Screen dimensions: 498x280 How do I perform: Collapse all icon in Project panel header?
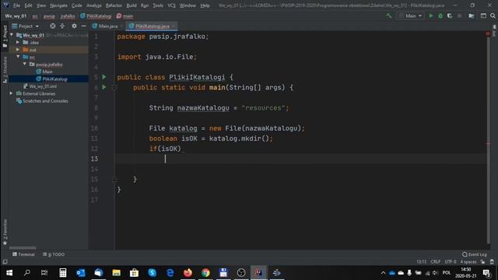(62, 26)
